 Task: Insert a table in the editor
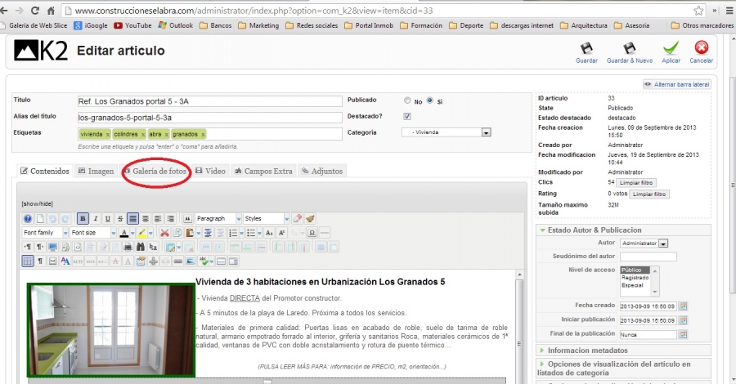click(x=170, y=247)
